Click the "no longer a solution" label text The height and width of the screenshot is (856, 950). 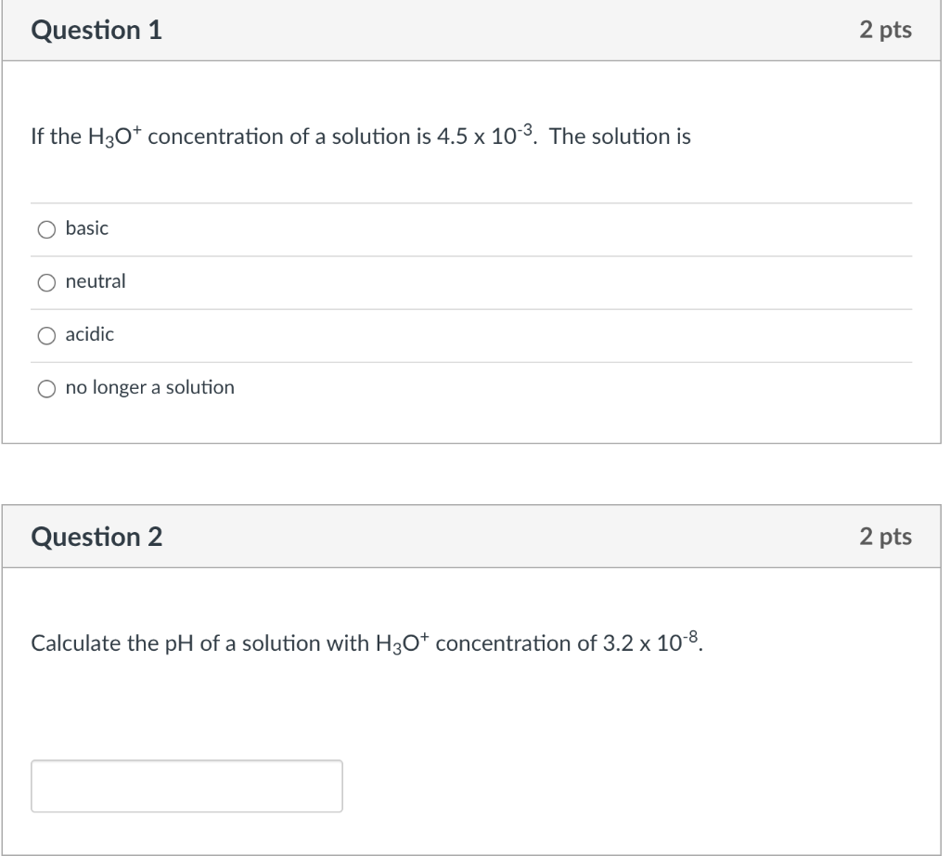point(150,387)
